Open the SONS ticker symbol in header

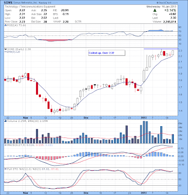(7, 3)
